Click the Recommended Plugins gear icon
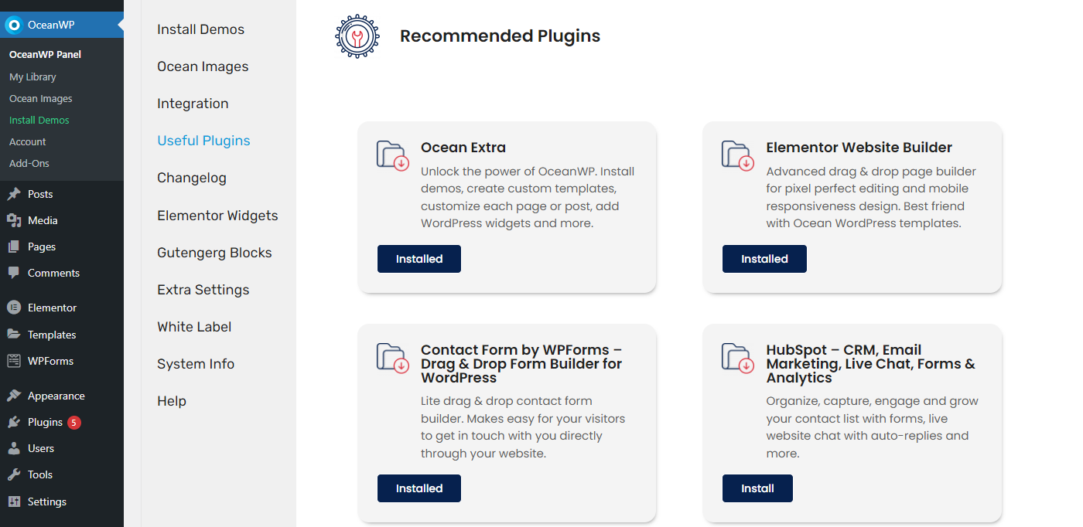This screenshot has height=527, width=1083. click(357, 36)
